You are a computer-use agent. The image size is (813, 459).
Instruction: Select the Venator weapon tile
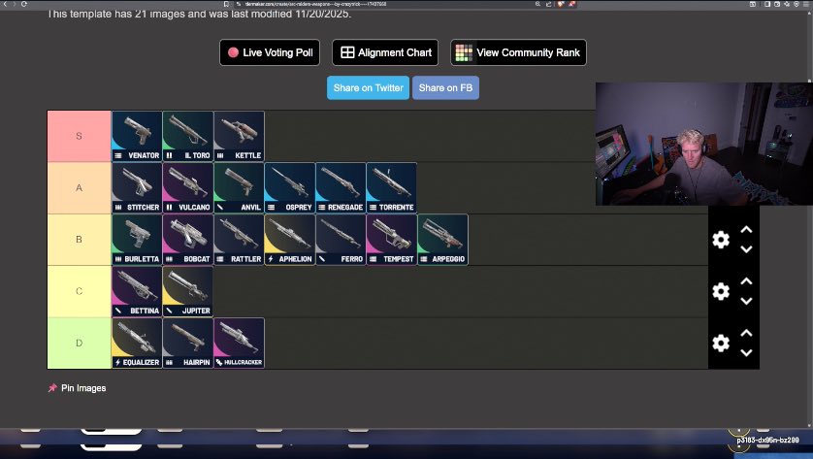137,136
